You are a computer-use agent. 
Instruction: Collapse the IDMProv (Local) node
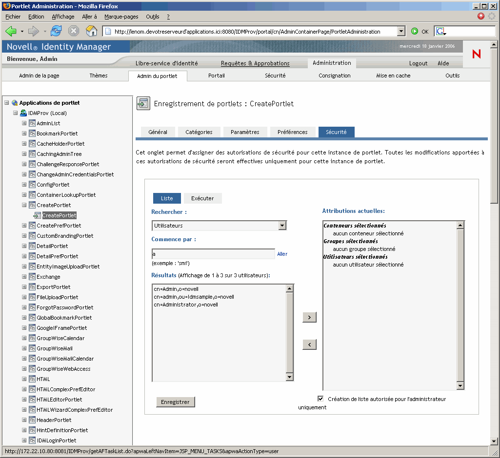pyautogui.click(x=15, y=113)
